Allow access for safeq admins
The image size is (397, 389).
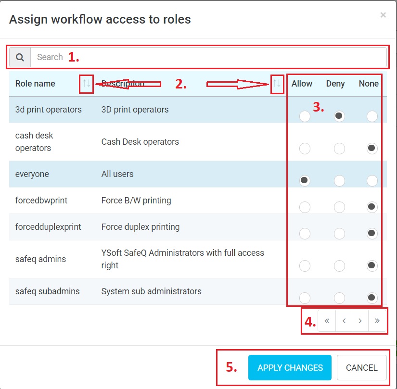point(305,265)
